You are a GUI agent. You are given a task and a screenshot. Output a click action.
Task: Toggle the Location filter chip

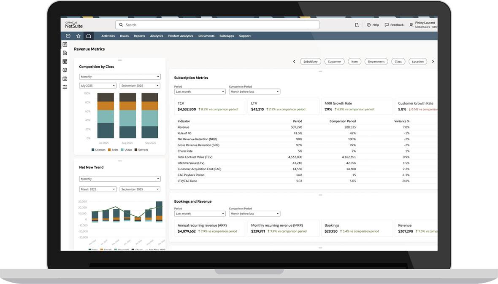(417, 62)
